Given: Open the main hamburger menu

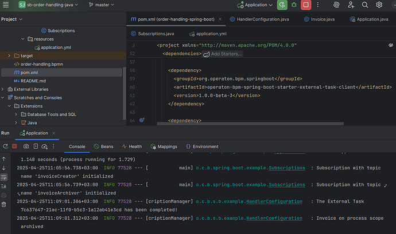Looking at the screenshot, I should (6, 5).
